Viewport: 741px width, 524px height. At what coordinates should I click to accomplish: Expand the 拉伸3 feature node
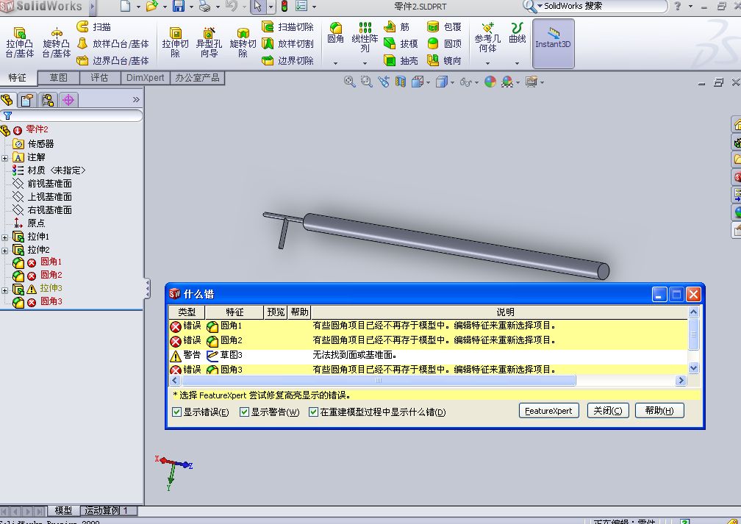[4, 290]
